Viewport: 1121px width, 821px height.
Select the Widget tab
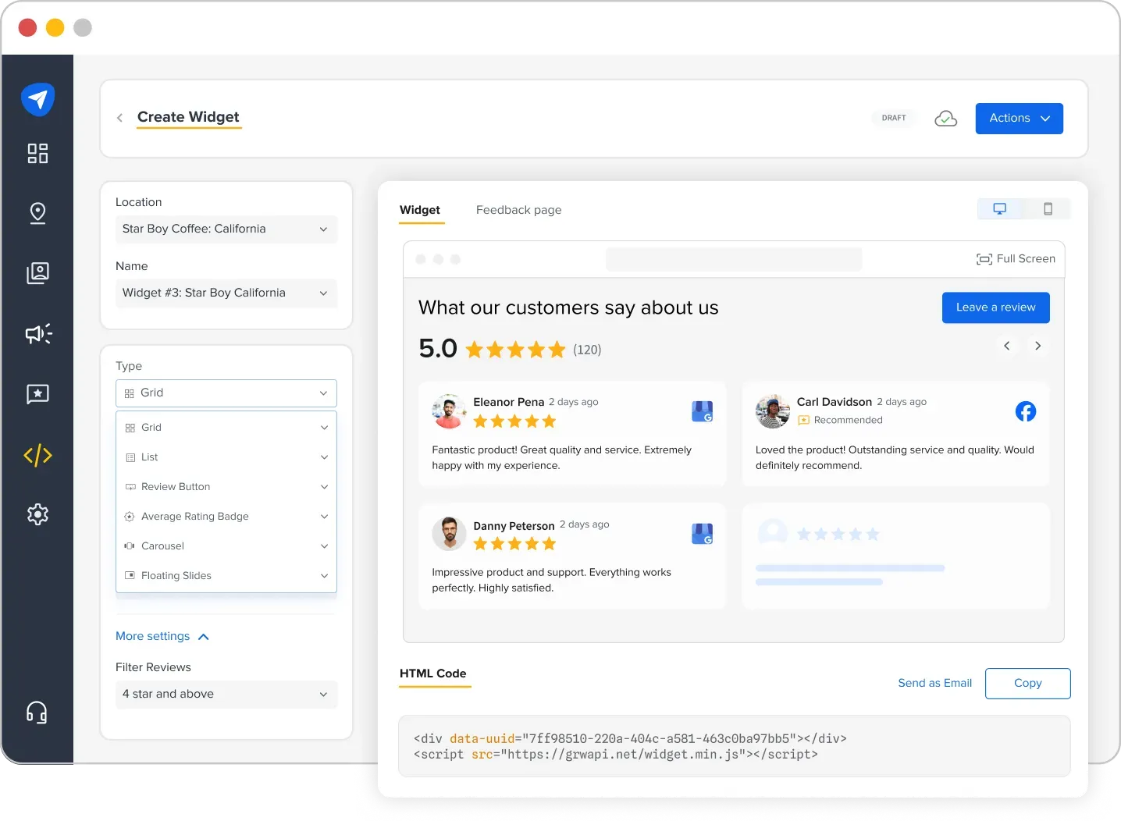421,210
